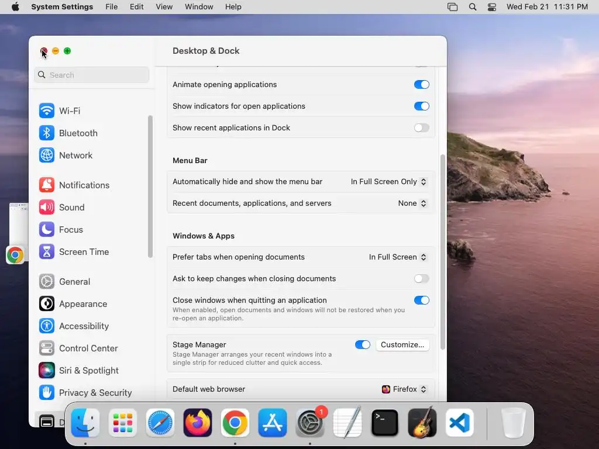The image size is (599, 449).
Task: Open TextEdit from the Dock
Action: (347, 423)
